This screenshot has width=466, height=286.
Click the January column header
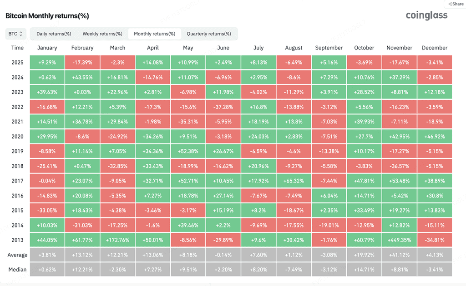(47, 48)
